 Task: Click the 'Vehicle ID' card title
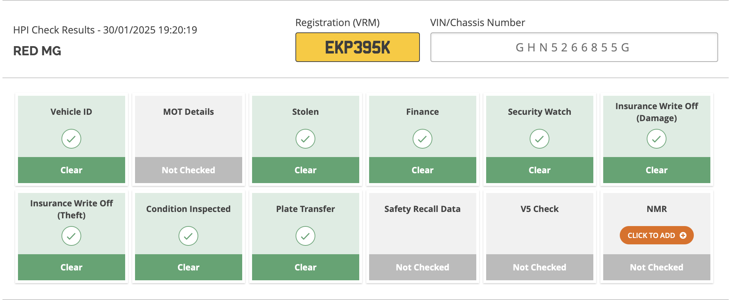(x=71, y=112)
